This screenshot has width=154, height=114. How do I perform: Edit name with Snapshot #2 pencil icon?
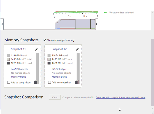78,49
